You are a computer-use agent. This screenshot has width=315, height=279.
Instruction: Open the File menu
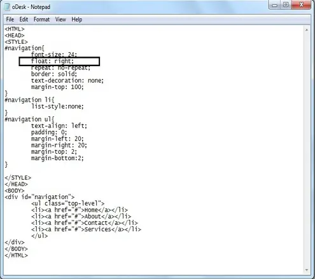tap(10, 20)
